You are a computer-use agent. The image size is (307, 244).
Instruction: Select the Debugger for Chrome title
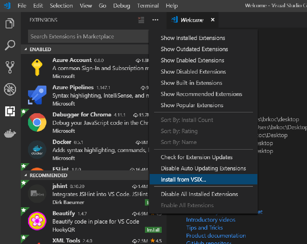point(82,114)
